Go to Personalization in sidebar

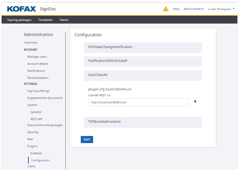[38, 78]
